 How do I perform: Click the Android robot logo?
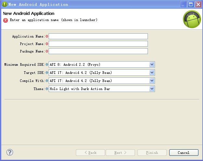(x=192, y=19)
